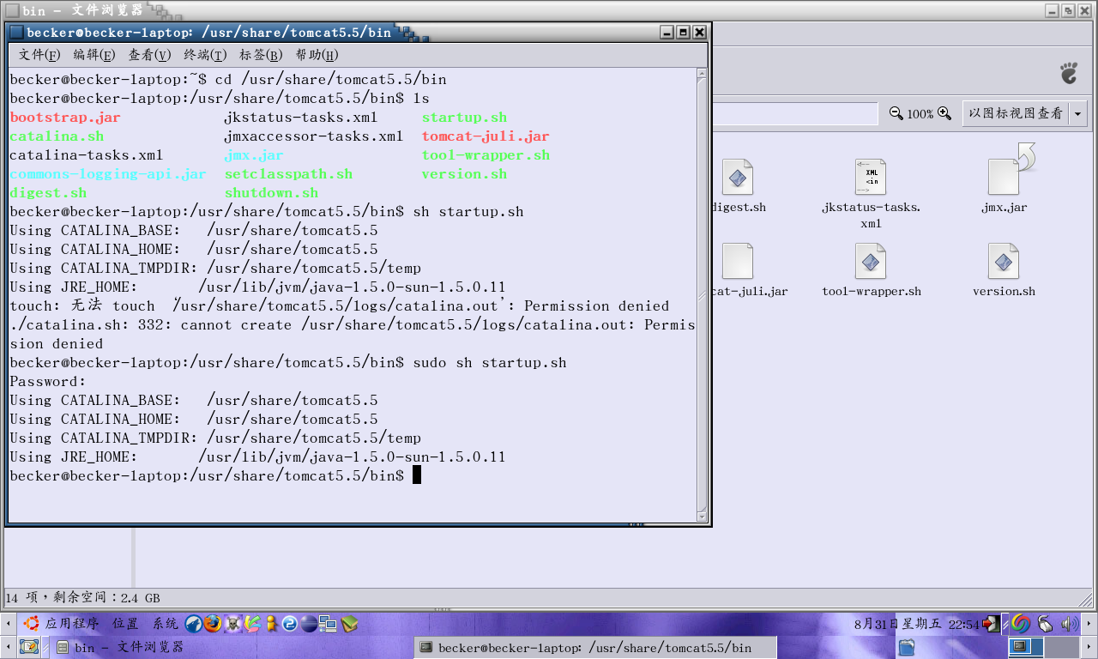Launch the blue wolf icon application
1098x659 pixels.
pos(194,624)
